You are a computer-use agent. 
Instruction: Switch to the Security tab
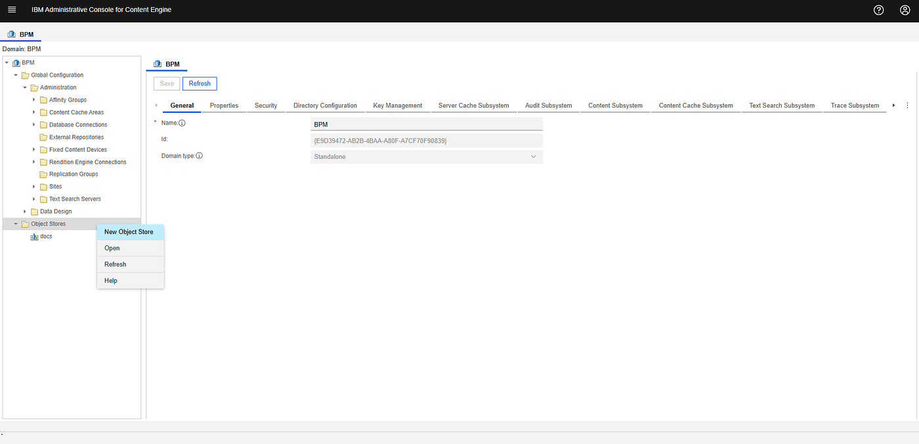[266, 106]
